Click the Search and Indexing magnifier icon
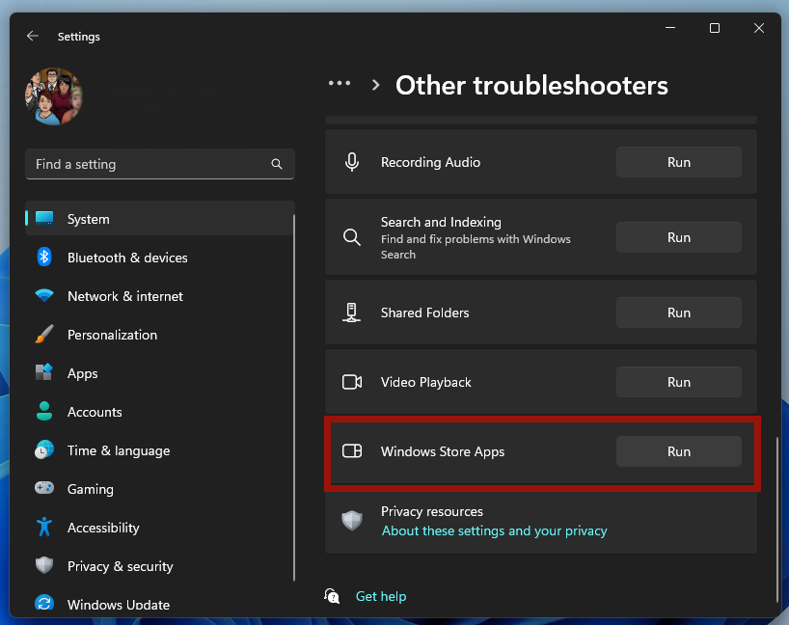Screen dimensions: 789x625 [x=352, y=236]
